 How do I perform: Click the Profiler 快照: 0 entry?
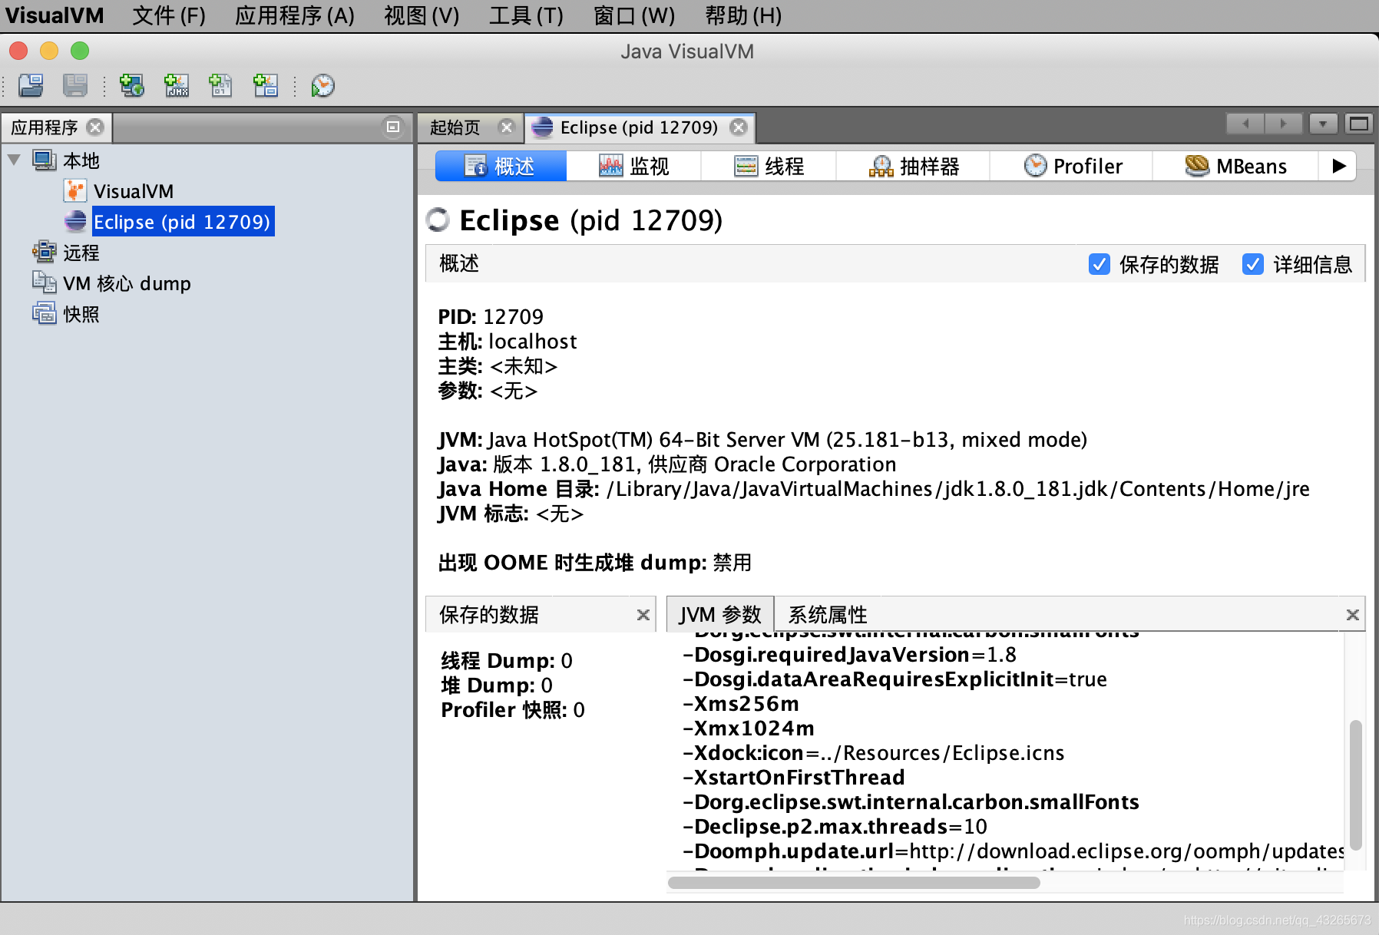[x=513, y=710]
